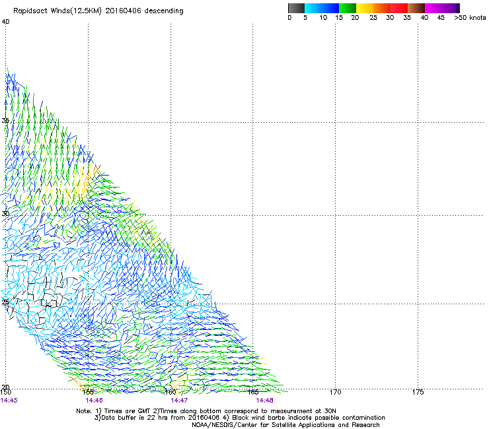489x429 pixels.
Task: Click legend tick label 45
Action: click(x=441, y=18)
